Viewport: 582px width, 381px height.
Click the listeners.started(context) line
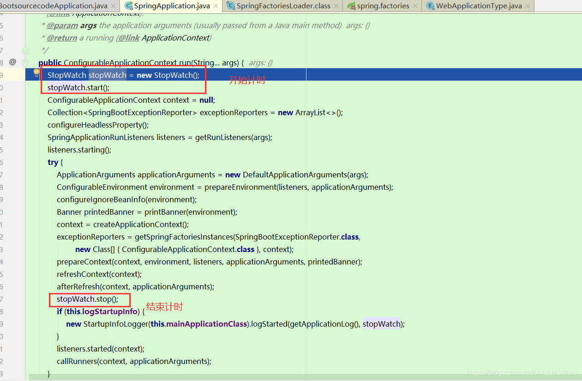coord(101,349)
